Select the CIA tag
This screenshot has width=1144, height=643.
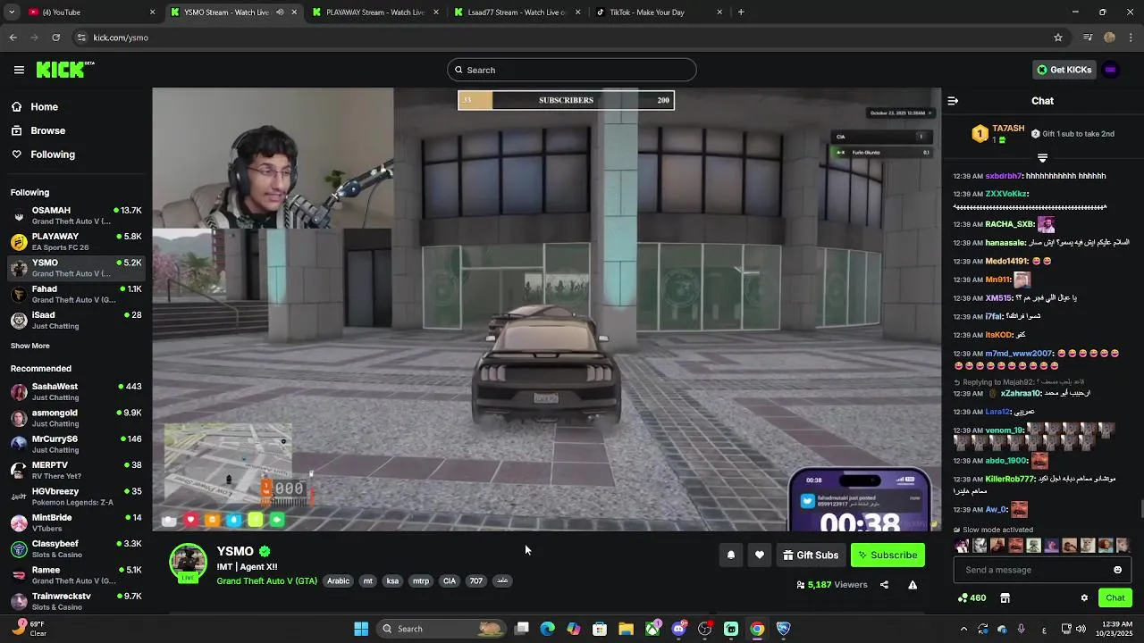pyautogui.click(x=450, y=580)
